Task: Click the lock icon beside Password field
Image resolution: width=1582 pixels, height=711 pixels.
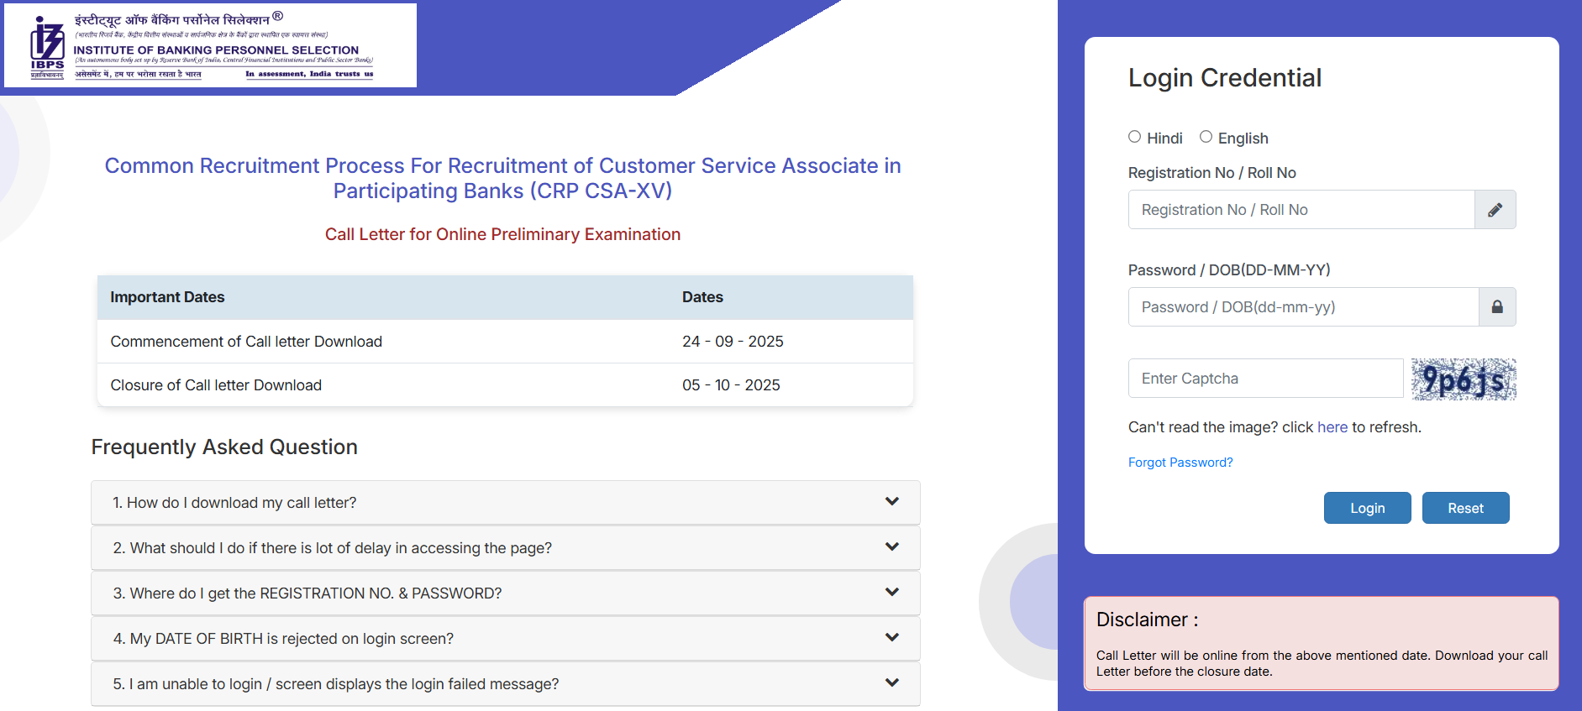Action: tap(1496, 307)
